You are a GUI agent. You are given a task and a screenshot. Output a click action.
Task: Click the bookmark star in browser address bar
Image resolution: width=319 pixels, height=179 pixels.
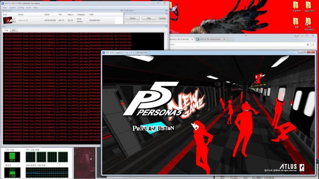pos(307,45)
